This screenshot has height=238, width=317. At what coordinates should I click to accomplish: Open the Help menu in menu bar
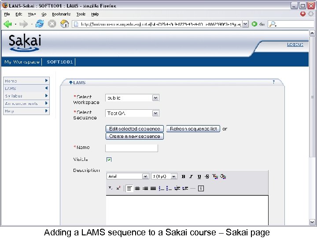tap(95, 14)
